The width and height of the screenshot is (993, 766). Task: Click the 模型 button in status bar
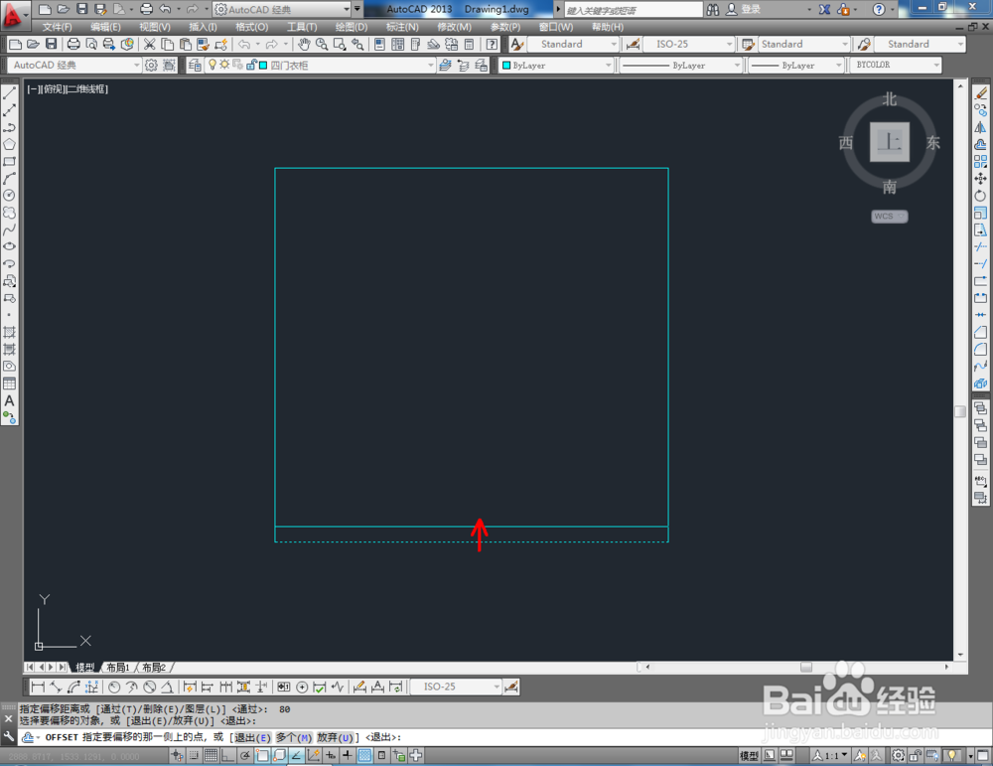(749, 755)
